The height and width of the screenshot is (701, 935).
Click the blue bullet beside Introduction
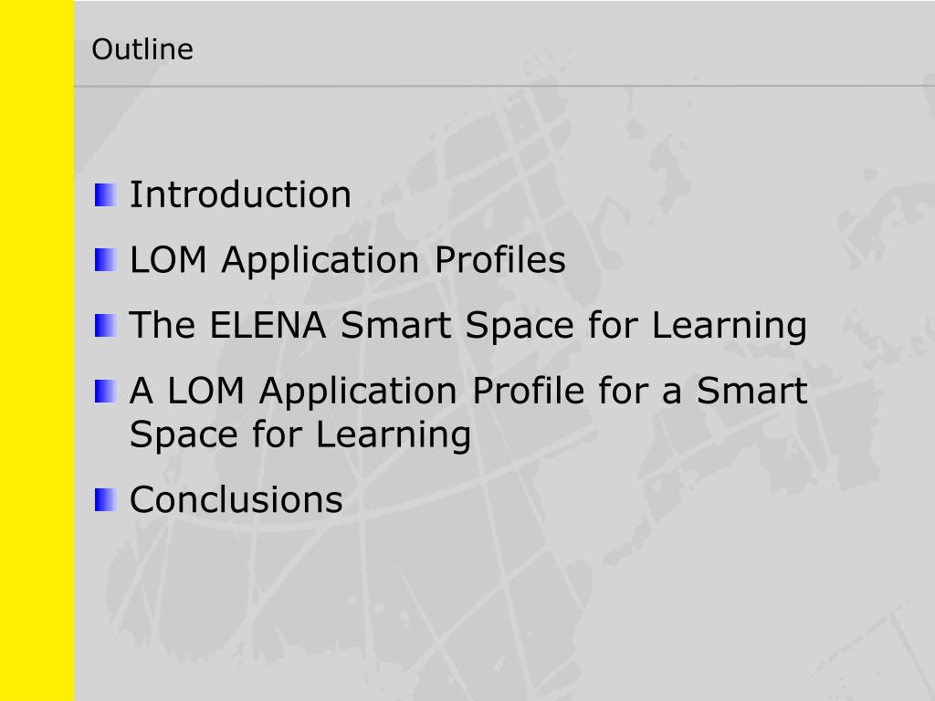point(105,195)
